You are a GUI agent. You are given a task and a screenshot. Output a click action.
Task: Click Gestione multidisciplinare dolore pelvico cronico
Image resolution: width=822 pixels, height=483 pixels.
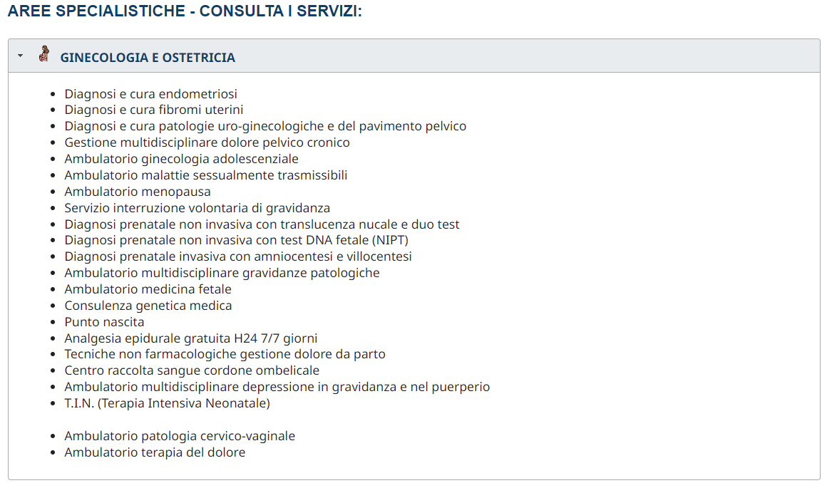coord(207,142)
